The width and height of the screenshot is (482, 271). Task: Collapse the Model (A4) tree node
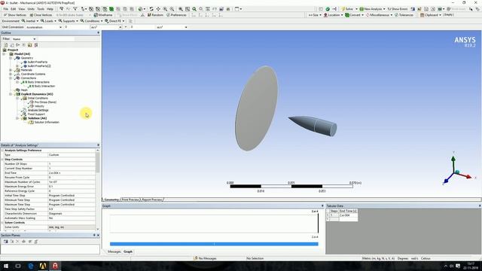(4, 53)
